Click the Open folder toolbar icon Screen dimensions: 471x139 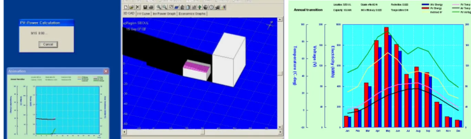point(132,7)
